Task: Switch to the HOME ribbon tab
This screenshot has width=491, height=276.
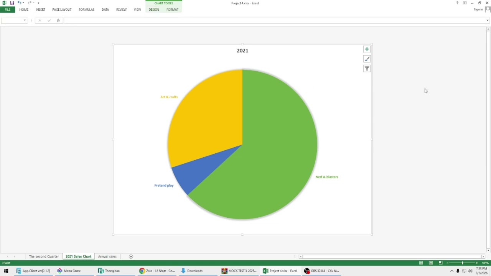Action: [x=24, y=10]
